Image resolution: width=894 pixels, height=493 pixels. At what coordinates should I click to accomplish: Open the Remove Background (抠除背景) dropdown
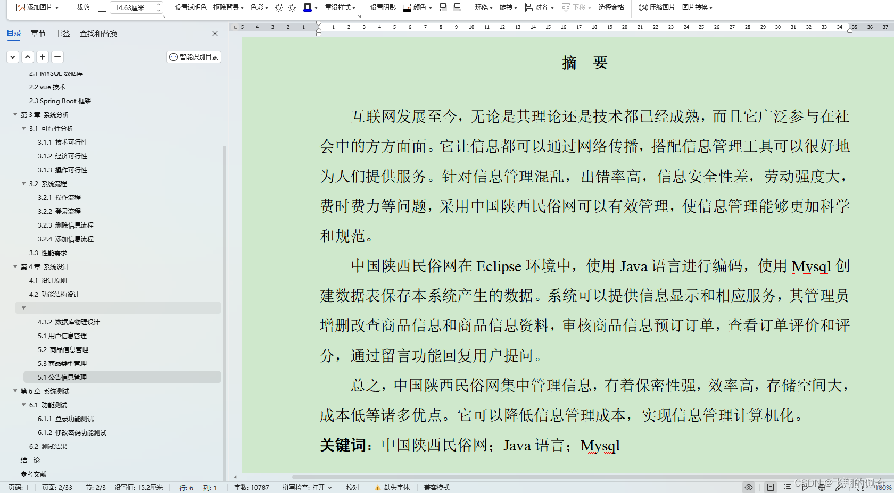pos(228,7)
